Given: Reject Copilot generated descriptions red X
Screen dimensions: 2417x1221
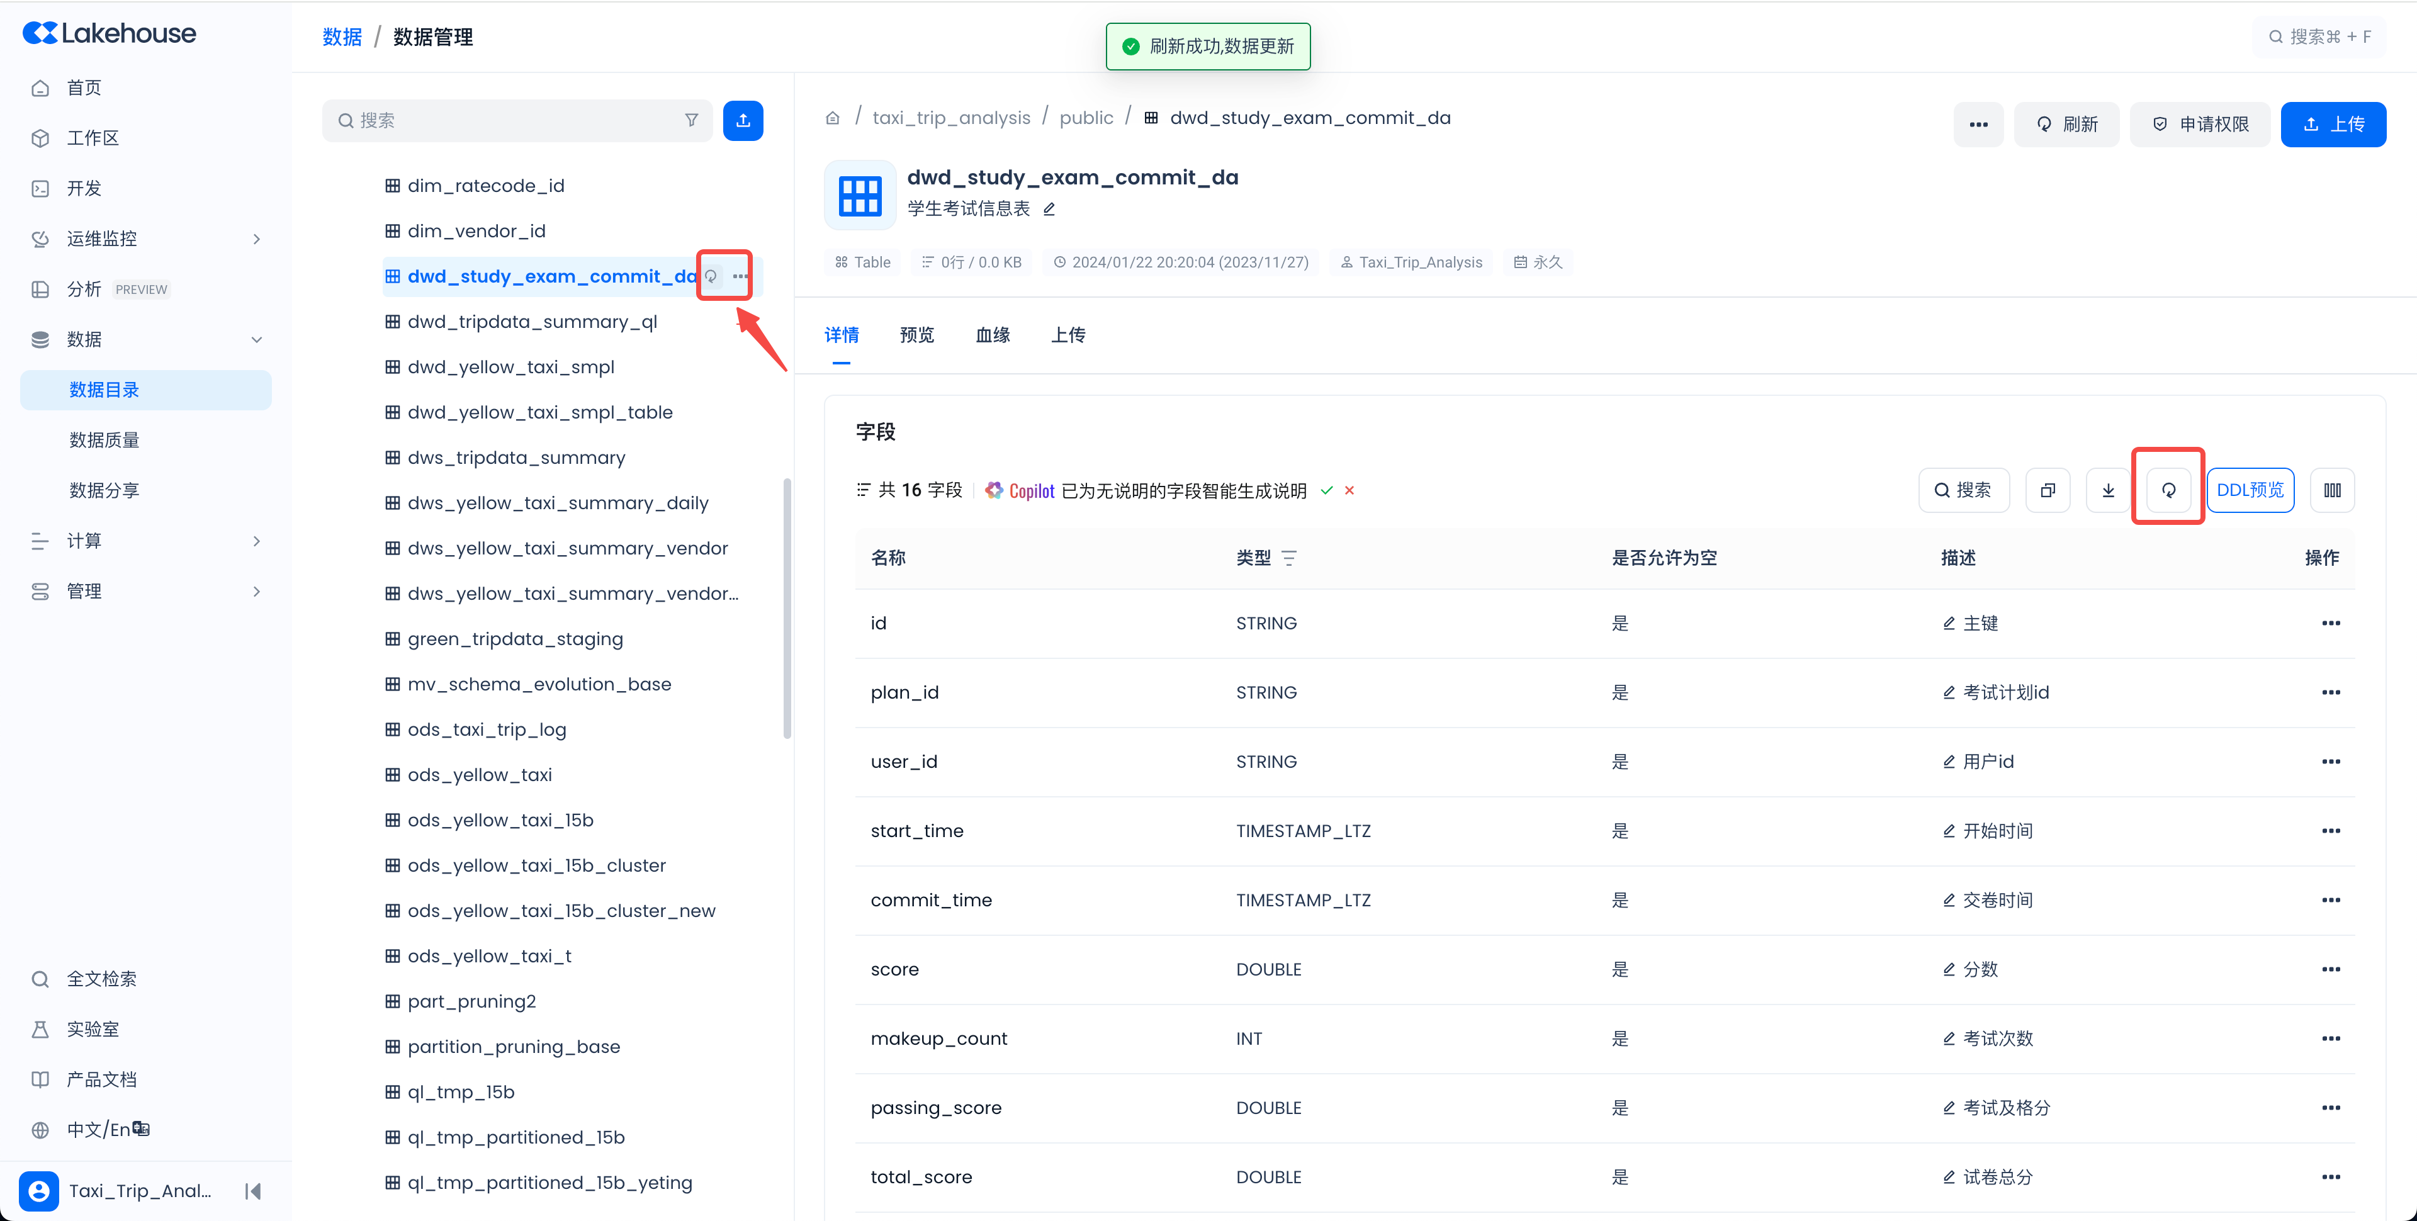Looking at the screenshot, I should pyautogui.click(x=1349, y=490).
